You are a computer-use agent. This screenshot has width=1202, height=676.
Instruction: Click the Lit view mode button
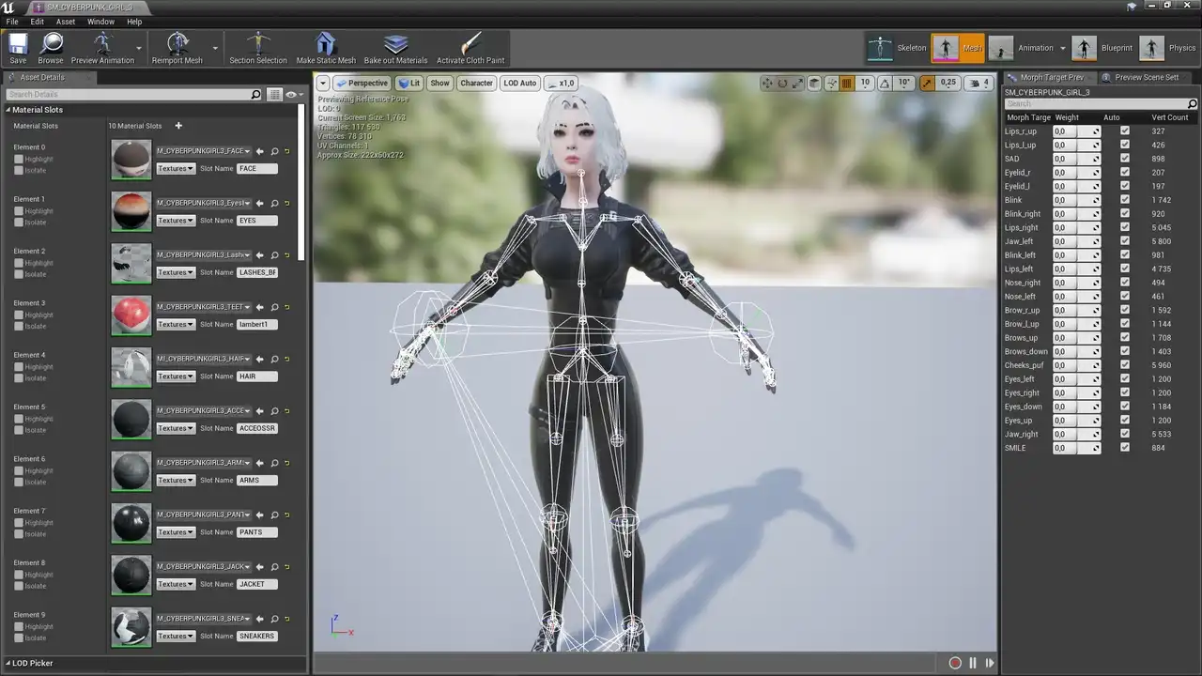click(x=408, y=84)
